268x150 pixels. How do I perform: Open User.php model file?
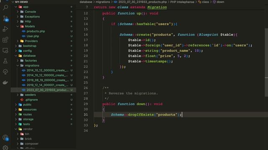33,36
